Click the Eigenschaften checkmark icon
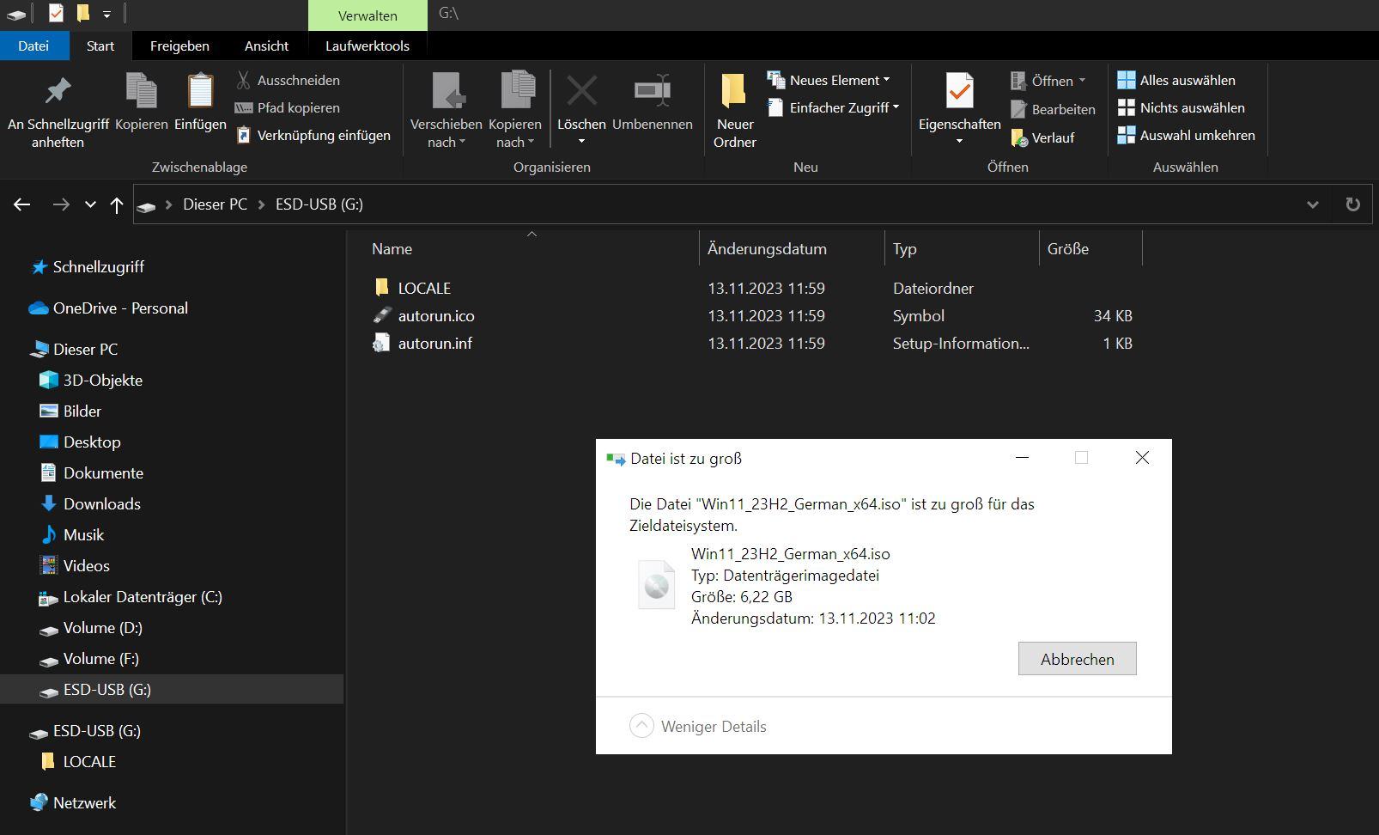 [959, 90]
